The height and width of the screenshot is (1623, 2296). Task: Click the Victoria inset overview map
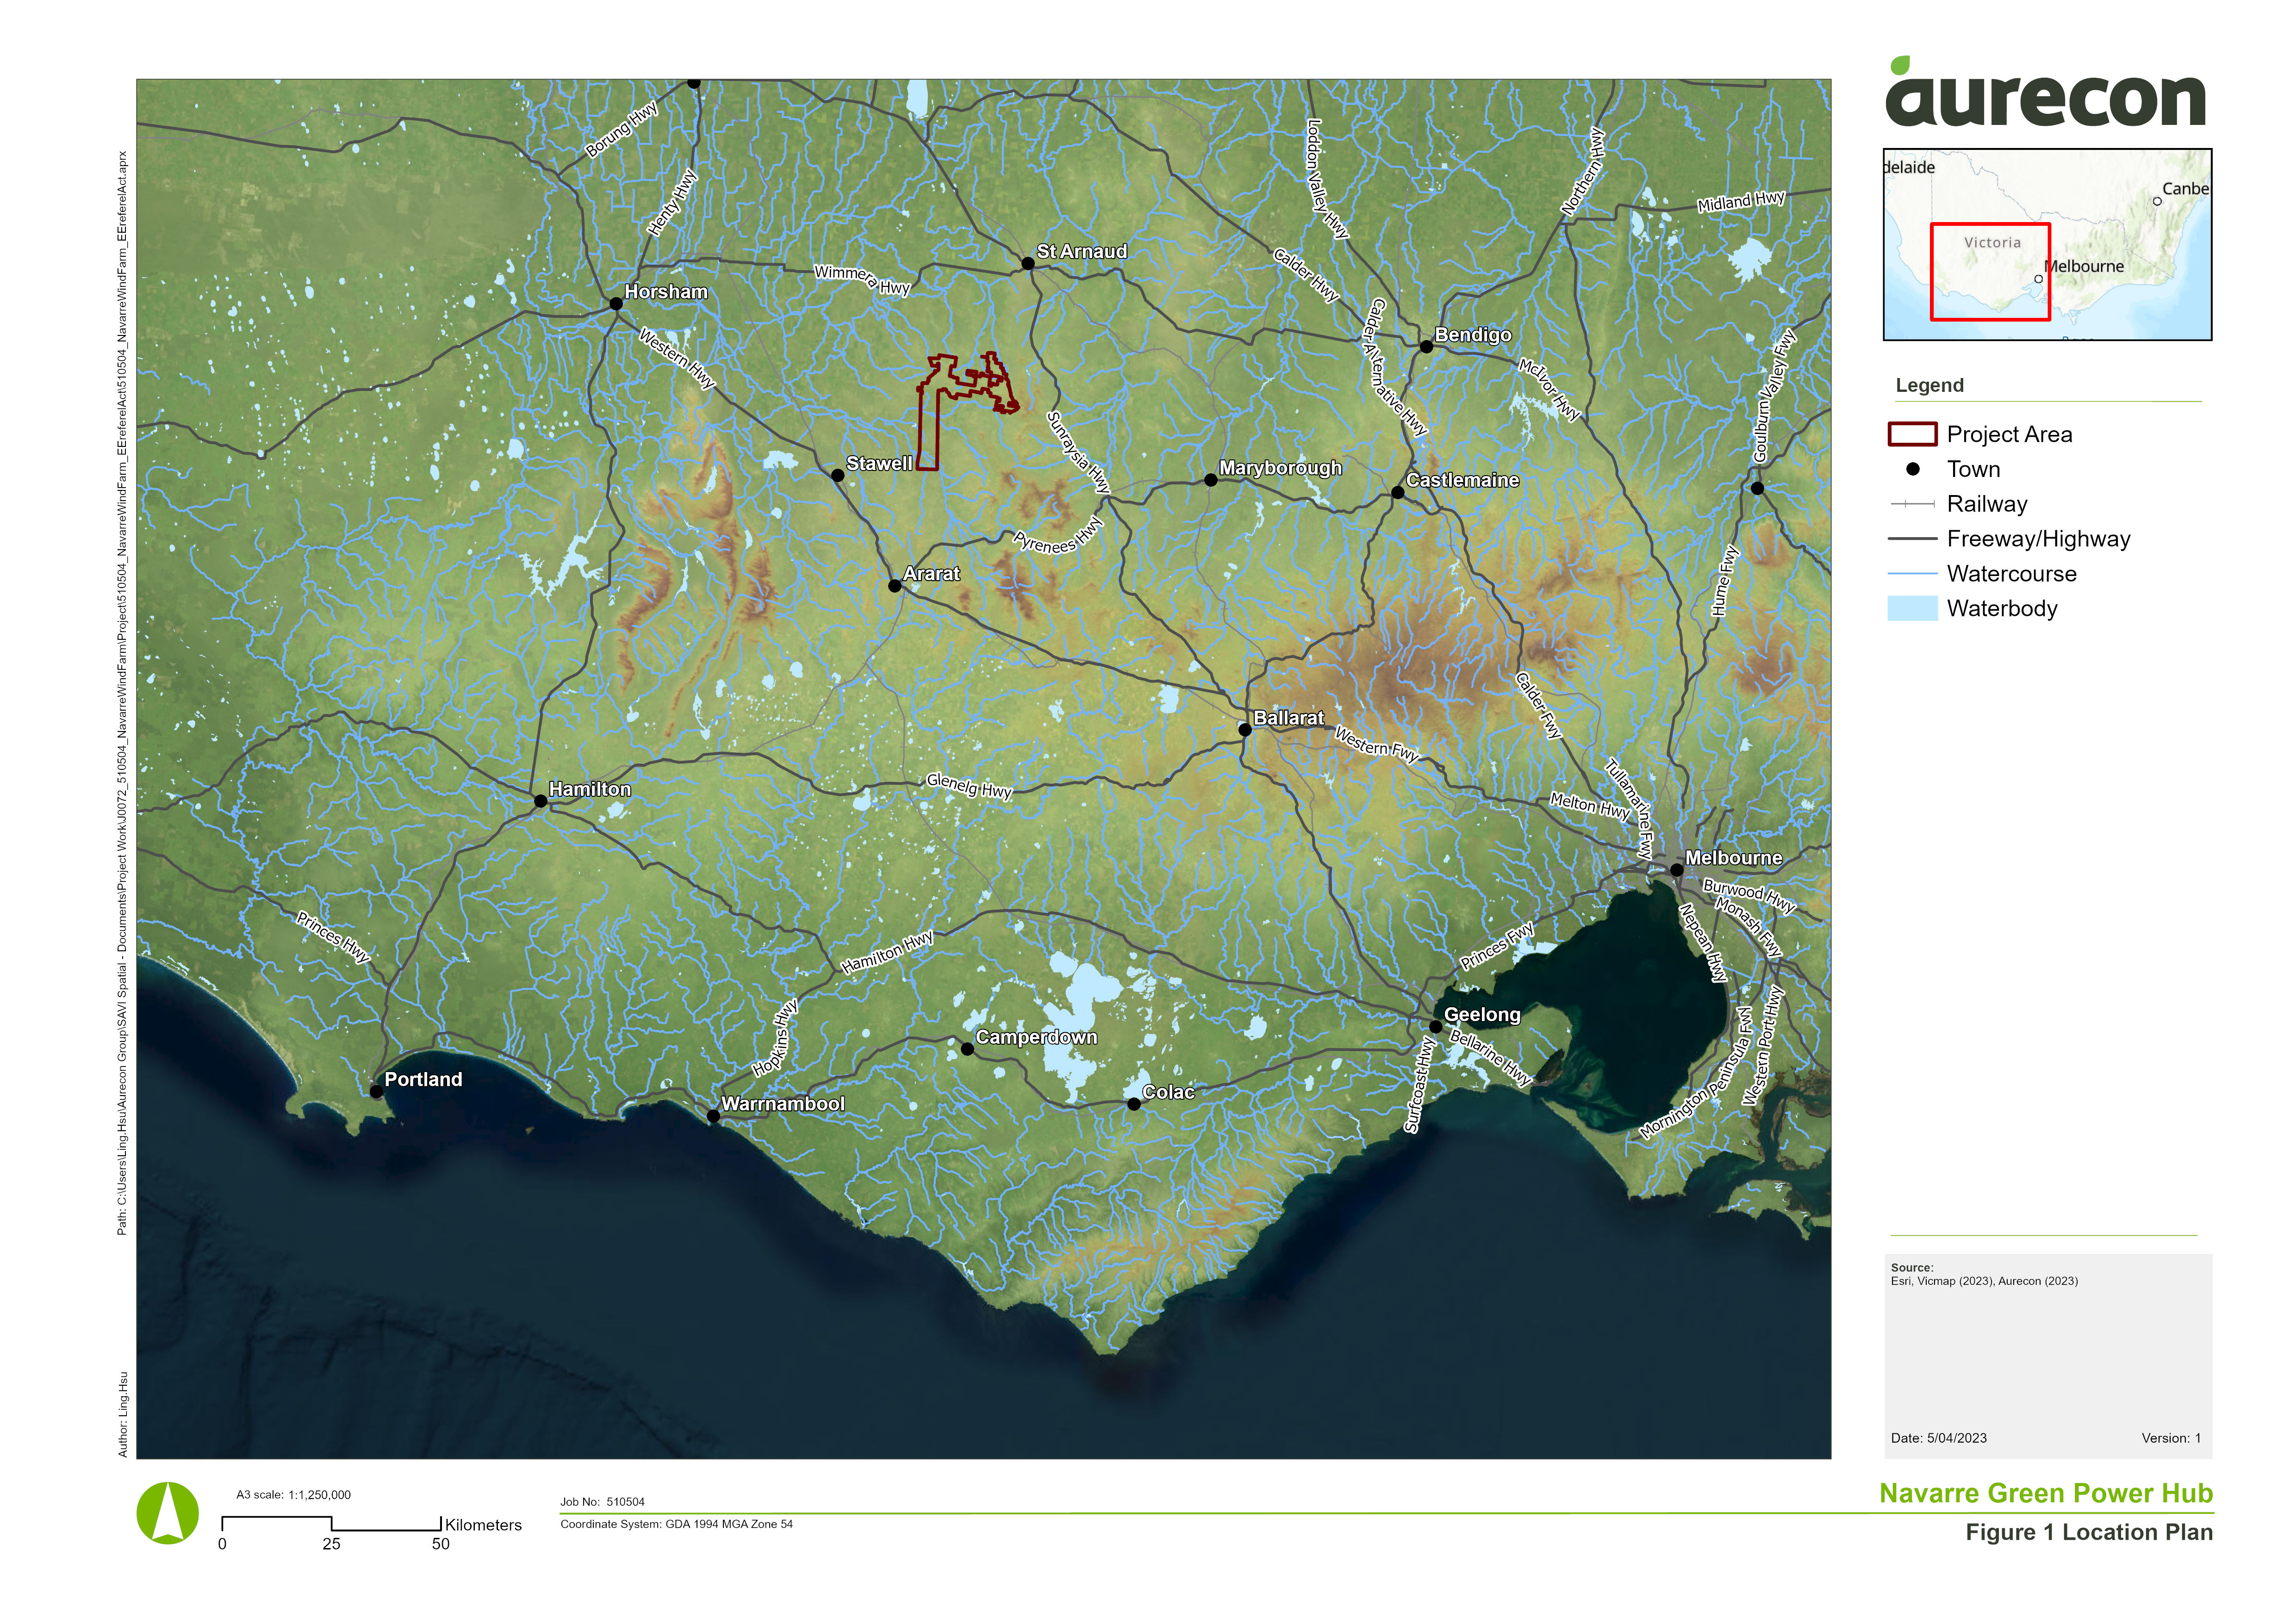(2047, 245)
